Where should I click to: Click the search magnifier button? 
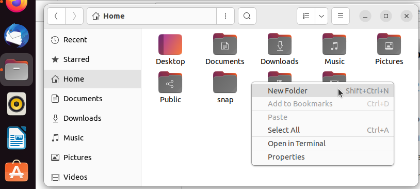coord(247,16)
